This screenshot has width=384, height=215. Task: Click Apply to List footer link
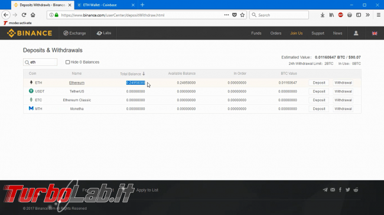147,190
